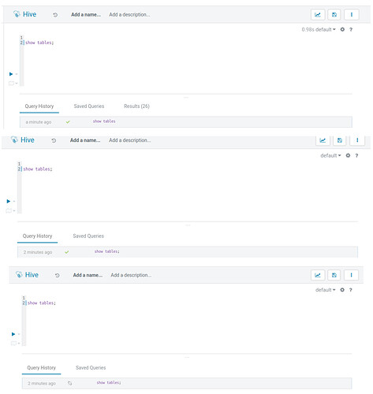Click Add a description in the bottom editor
The width and height of the screenshot is (373, 394).
click(131, 275)
